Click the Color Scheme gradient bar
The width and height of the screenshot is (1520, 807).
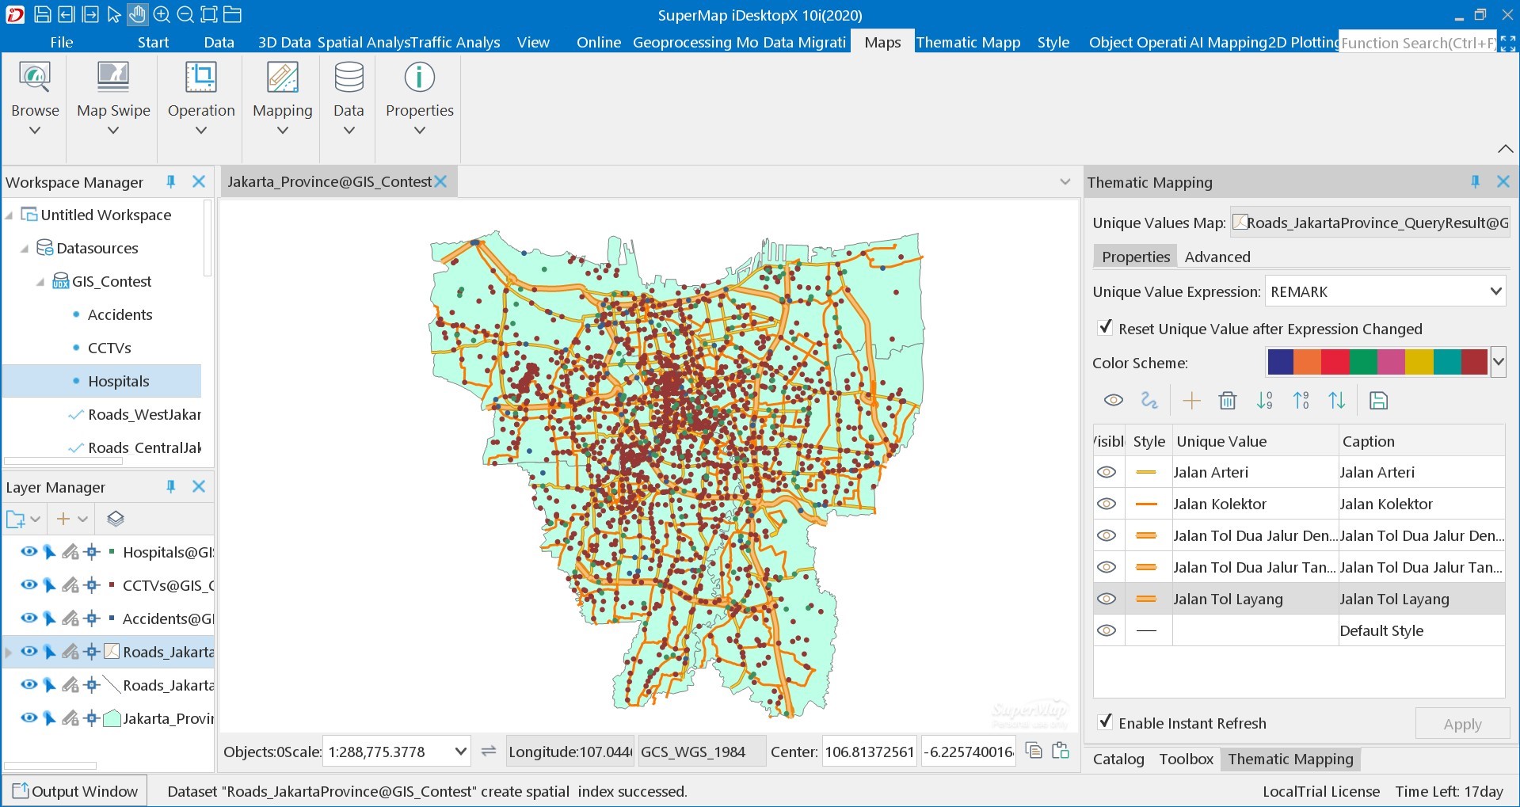pos(1377,362)
